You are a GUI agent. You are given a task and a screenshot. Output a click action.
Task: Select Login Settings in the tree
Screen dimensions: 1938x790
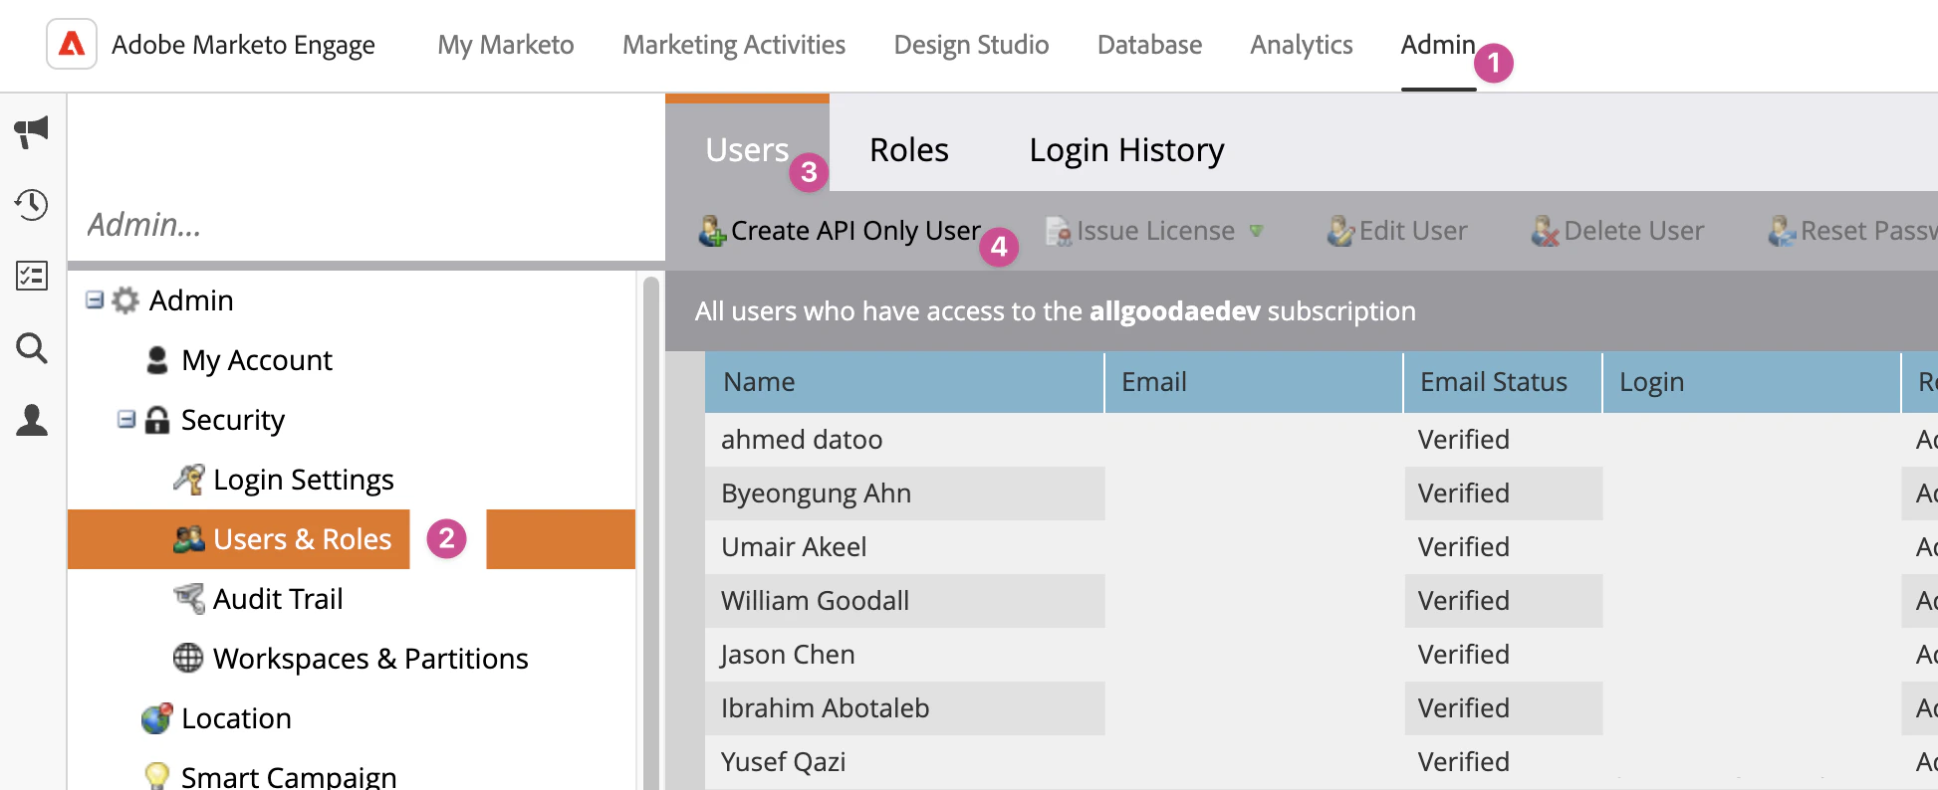304,480
